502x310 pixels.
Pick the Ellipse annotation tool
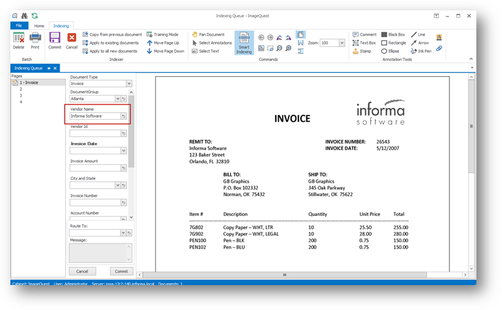[x=390, y=51]
